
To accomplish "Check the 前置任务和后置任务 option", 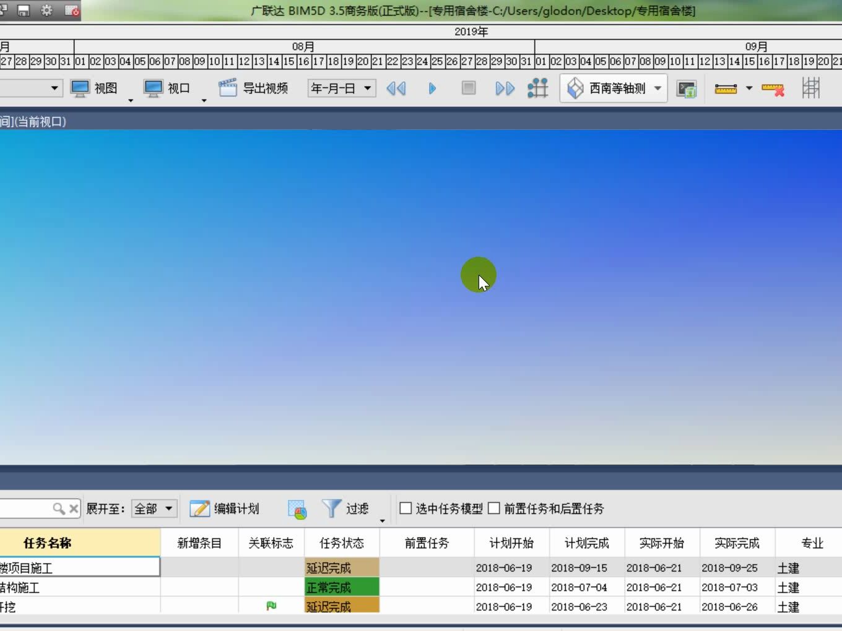I will pyautogui.click(x=493, y=508).
